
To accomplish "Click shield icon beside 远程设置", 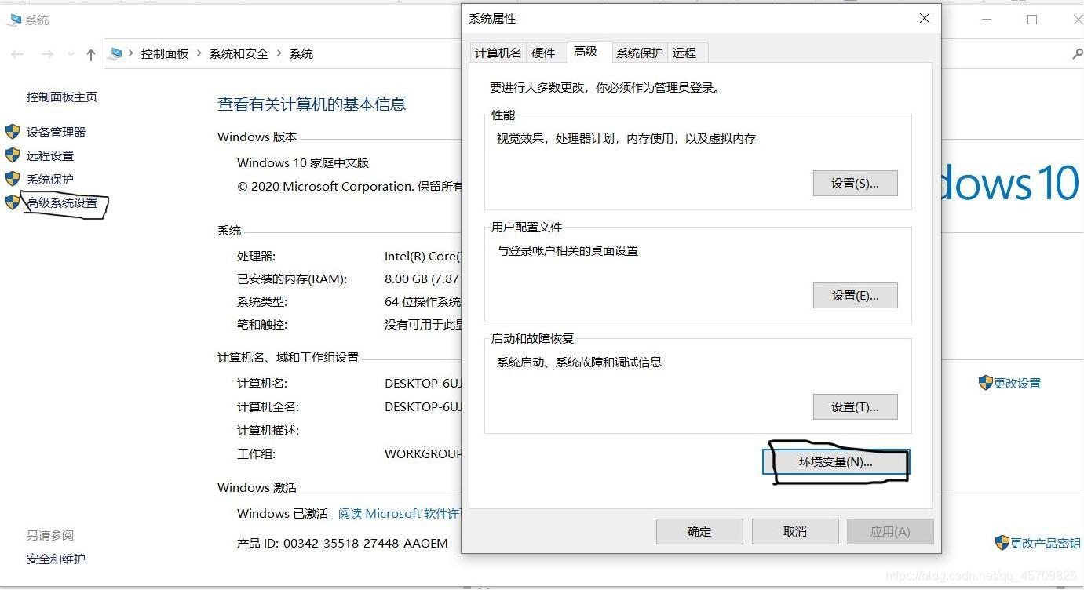I will tap(13, 155).
